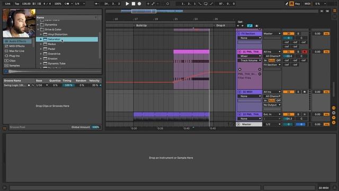The height and width of the screenshot is (191, 339).
Task: Click the groove Timing 100 % value
Action: pyautogui.click(x=68, y=85)
